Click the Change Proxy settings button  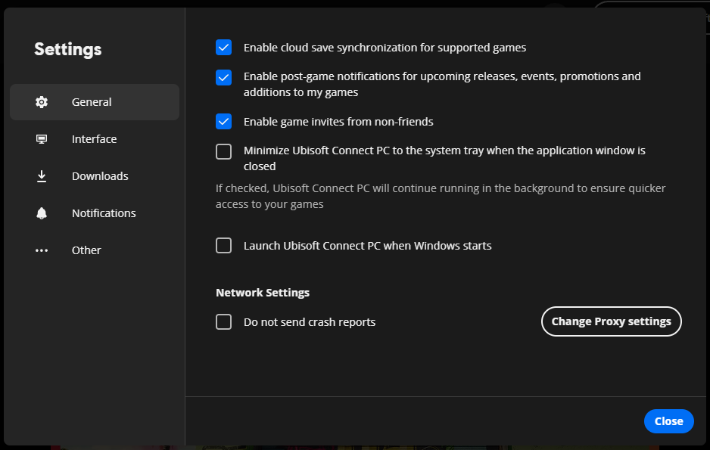pyautogui.click(x=611, y=321)
